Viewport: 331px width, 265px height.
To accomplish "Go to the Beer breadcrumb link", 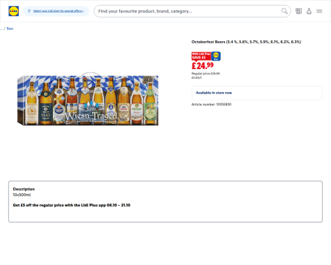I will (10, 29).
